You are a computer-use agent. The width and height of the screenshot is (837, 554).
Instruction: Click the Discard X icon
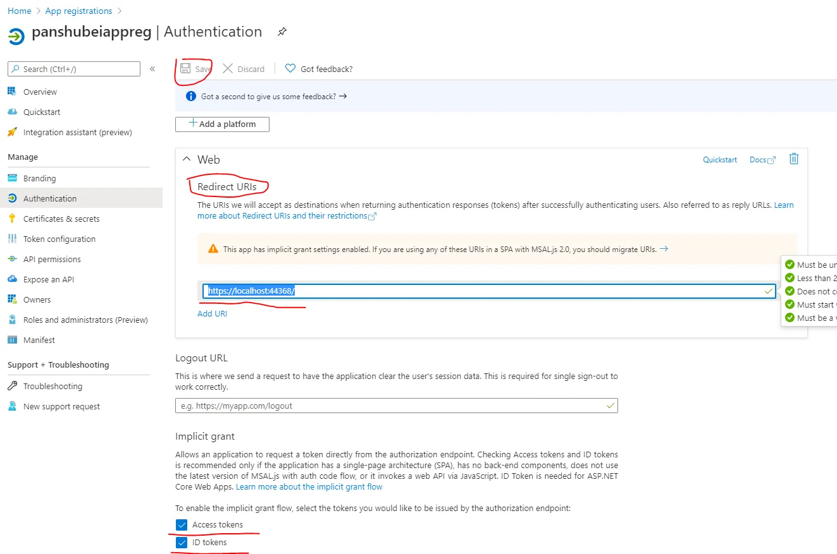(x=228, y=68)
